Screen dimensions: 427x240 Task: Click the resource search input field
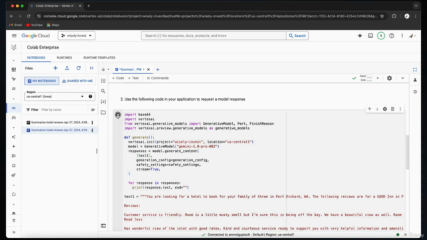tap(213, 35)
